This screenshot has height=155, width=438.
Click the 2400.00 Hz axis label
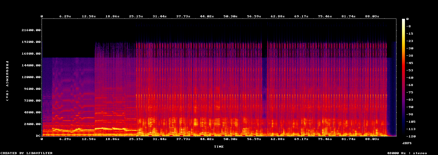[32, 124]
